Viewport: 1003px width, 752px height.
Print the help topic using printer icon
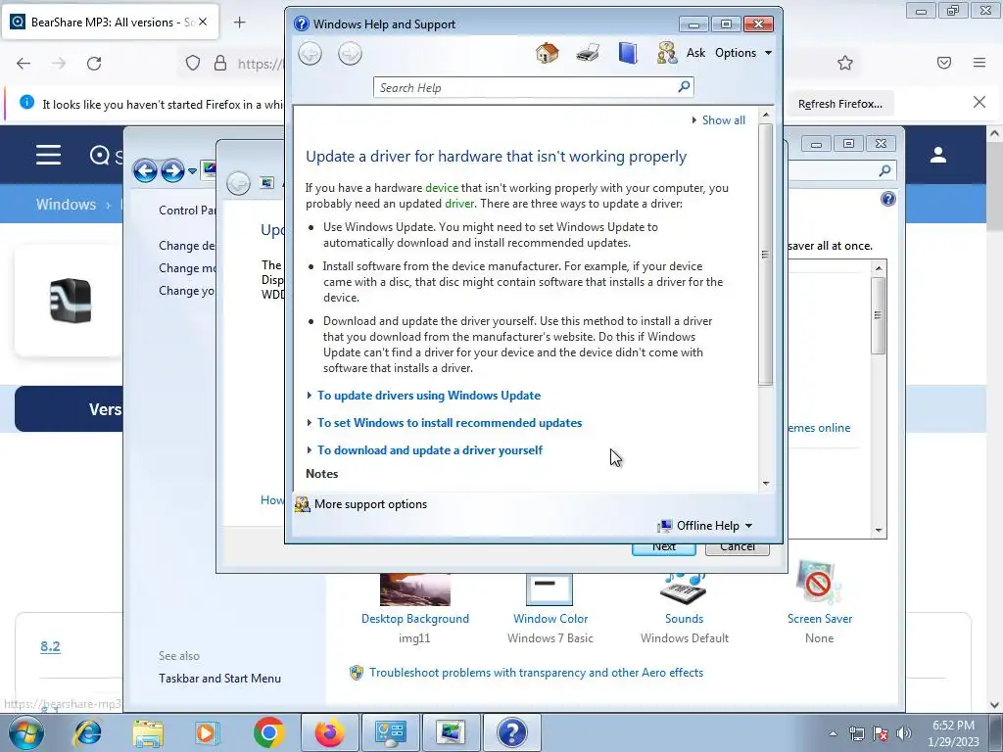[x=588, y=53]
